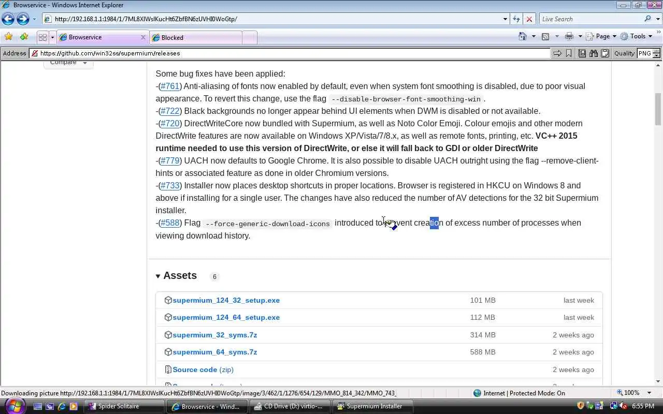
Task: Launch Internet Explorer from Quick Launch
Action: [62, 406]
